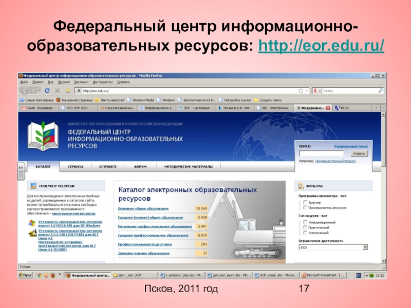Check the Практический module type checkbox
The height and width of the screenshot is (308, 411).
(x=305, y=227)
